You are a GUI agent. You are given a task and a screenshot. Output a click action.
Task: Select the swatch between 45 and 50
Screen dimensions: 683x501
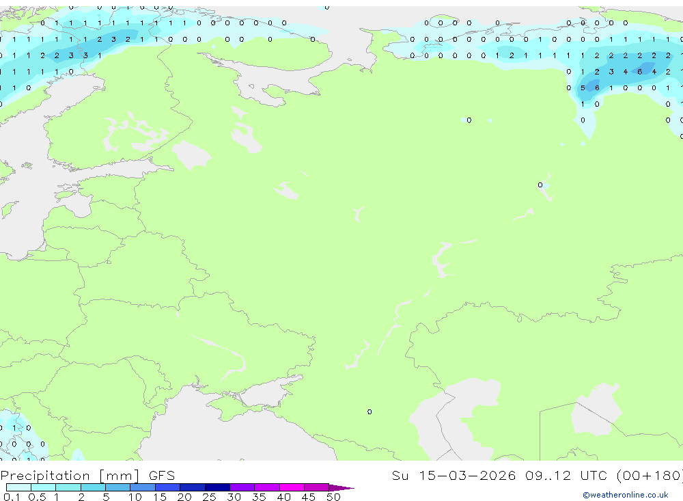click(x=317, y=487)
